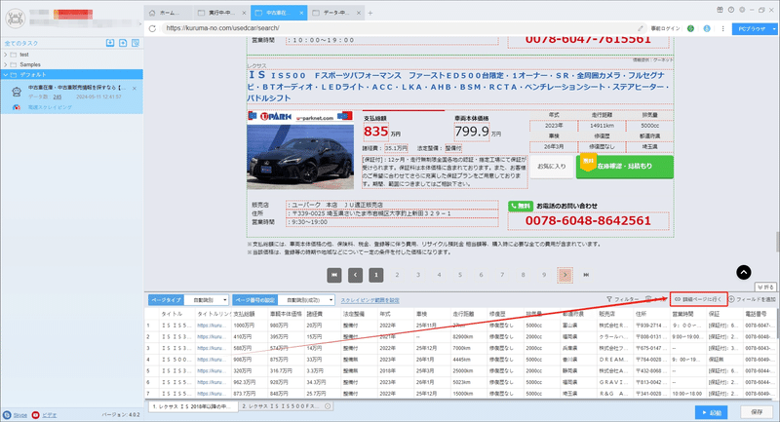The image size is (780, 422).
Task: Select the active 中古車在庫 tab
Action: [x=279, y=13]
